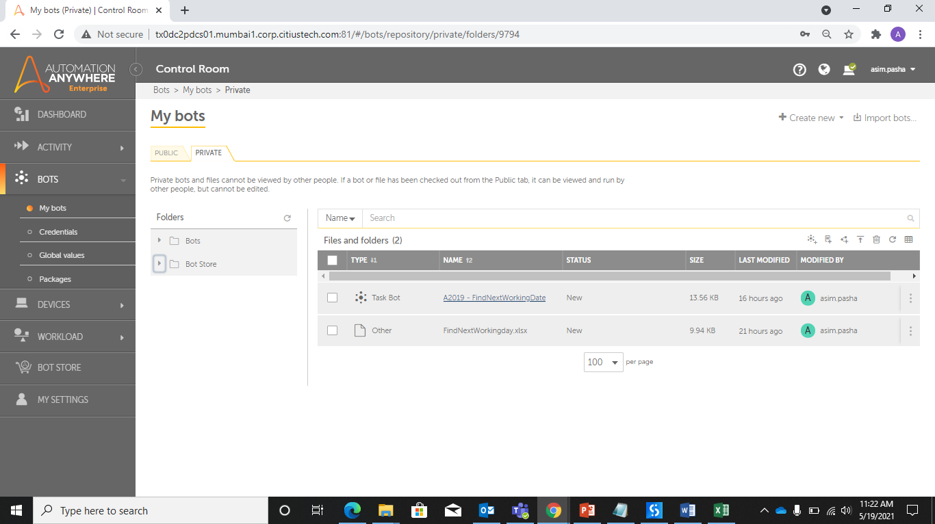
Task: Open Global values under Bots menu
Action: click(62, 255)
